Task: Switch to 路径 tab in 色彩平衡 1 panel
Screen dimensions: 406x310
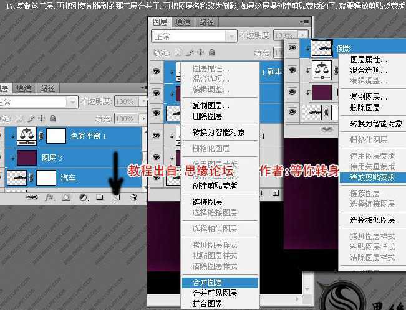Action: [47, 88]
